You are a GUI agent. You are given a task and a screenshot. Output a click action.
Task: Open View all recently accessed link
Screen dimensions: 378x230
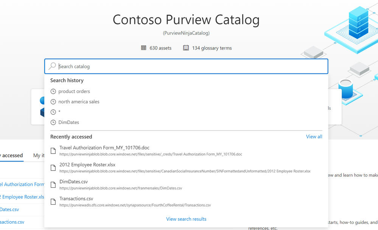pyautogui.click(x=314, y=137)
